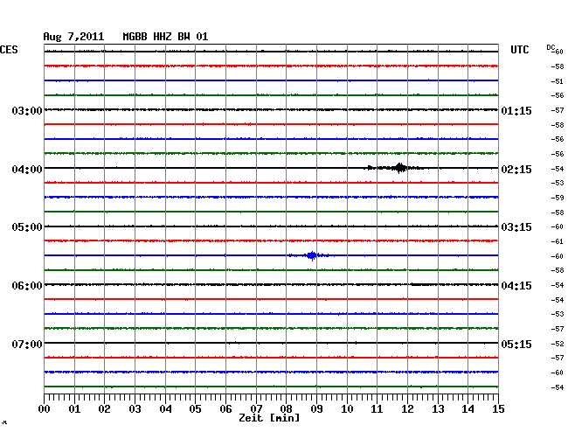Select the DC offset value -52

558,344
